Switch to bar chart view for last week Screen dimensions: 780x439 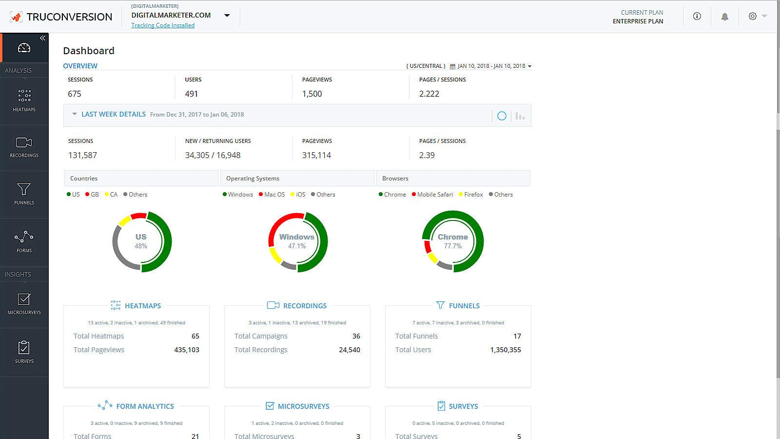(520, 116)
